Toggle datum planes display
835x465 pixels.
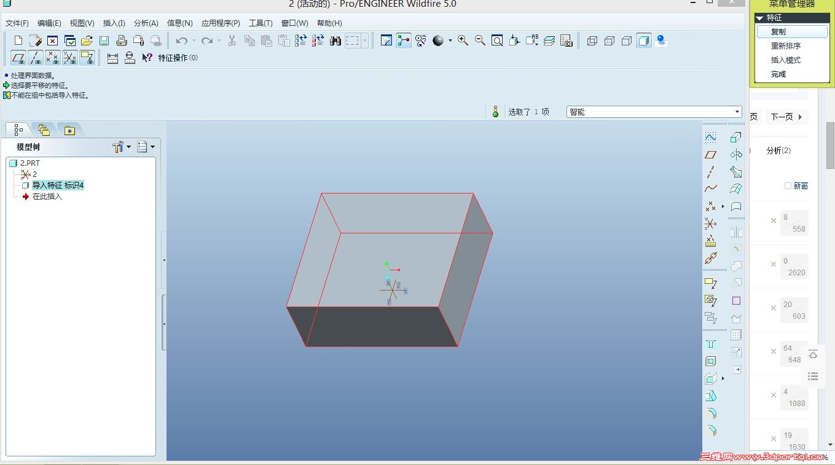18,58
